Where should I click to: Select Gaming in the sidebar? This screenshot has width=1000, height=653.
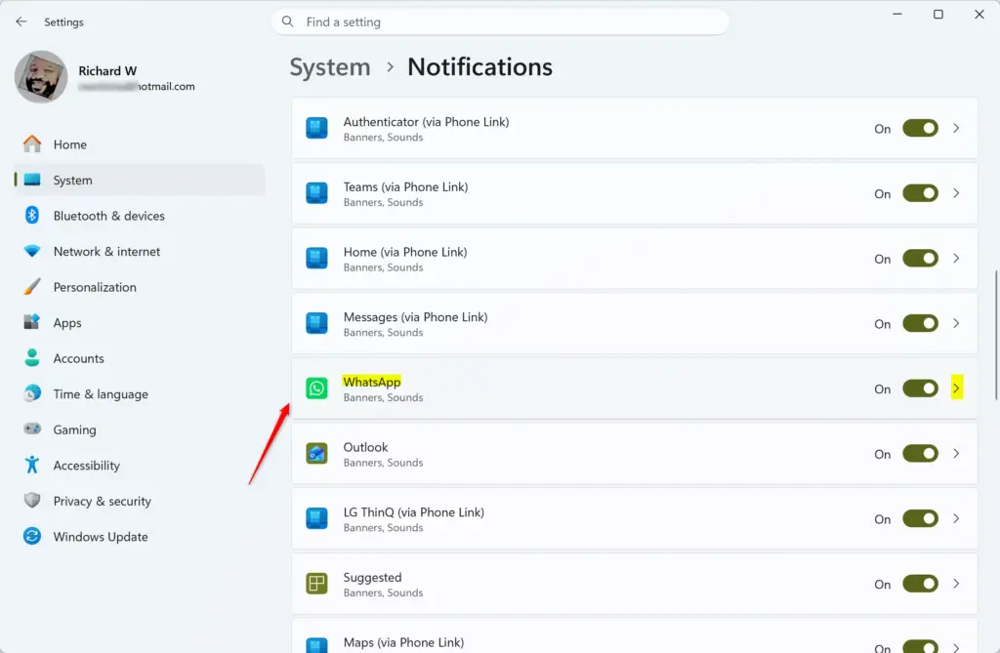tap(139, 429)
